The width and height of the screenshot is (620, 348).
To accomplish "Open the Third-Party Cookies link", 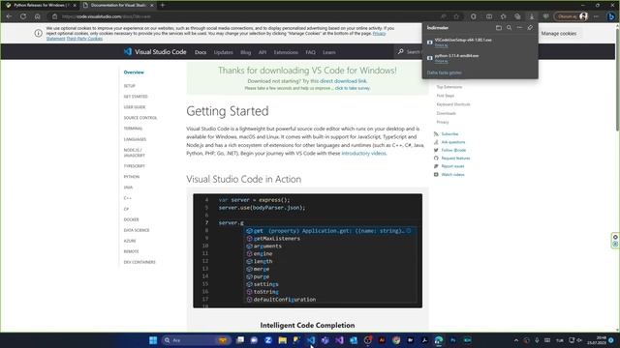I will pos(84,39).
